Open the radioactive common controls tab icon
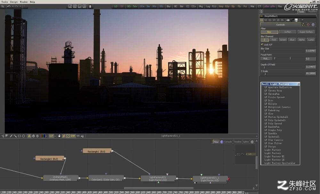 point(303,25)
